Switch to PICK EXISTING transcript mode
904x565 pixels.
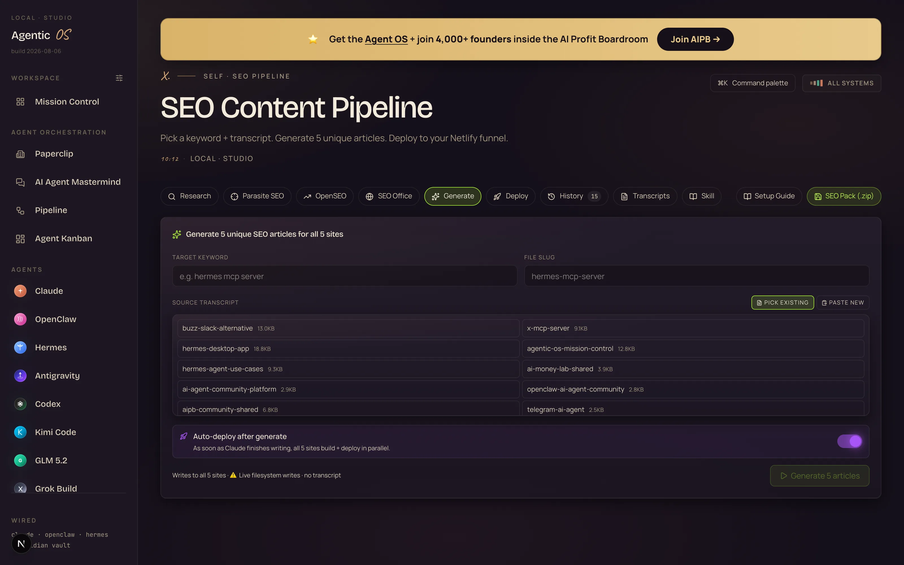[783, 303]
